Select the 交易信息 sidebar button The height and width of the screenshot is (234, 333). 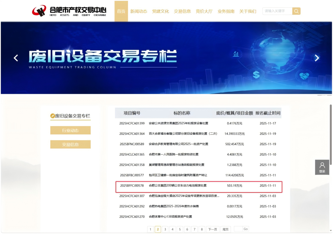tap(70, 144)
